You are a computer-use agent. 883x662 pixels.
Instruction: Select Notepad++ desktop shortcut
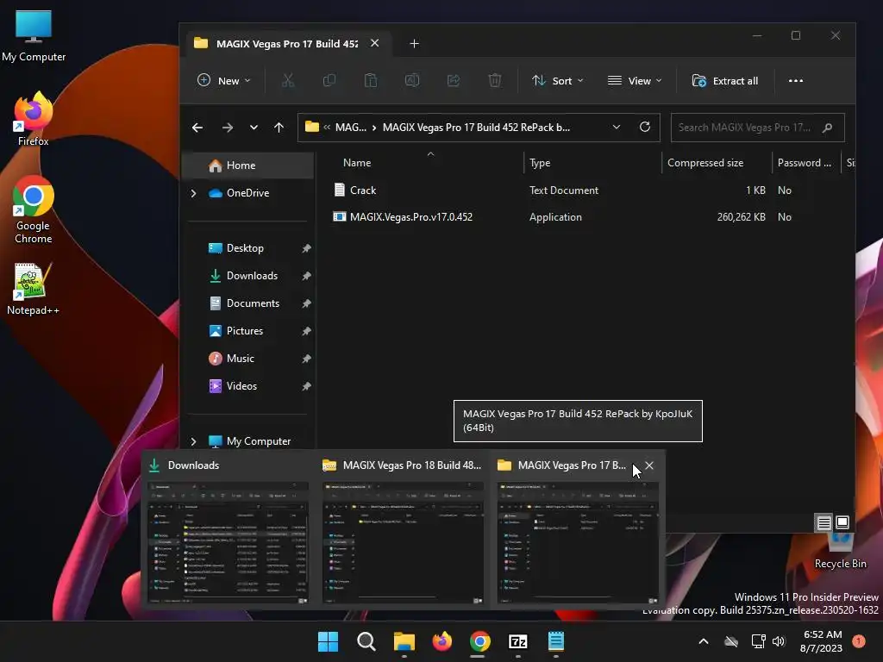pos(33,289)
